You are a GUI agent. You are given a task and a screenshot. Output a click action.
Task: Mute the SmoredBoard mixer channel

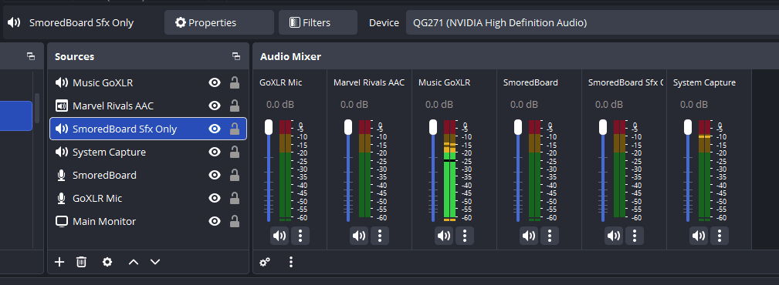click(x=529, y=236)
